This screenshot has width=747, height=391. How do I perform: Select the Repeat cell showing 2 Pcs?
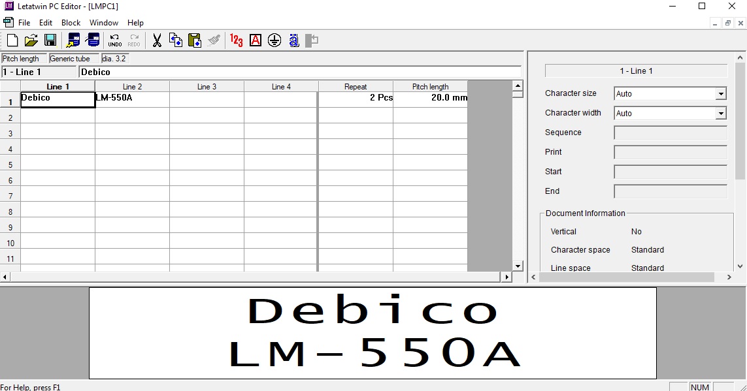tap(356, 99)
